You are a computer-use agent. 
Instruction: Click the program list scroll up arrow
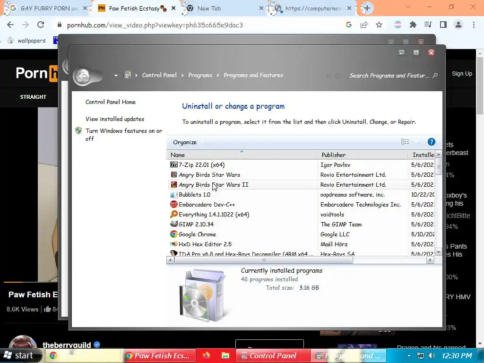(438, 155)
